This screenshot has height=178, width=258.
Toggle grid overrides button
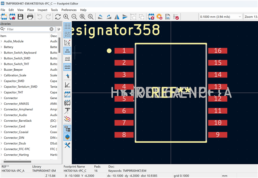pos(67,35)
